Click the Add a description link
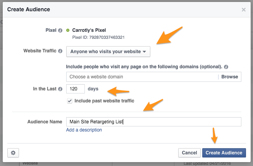 click(84, 130)
